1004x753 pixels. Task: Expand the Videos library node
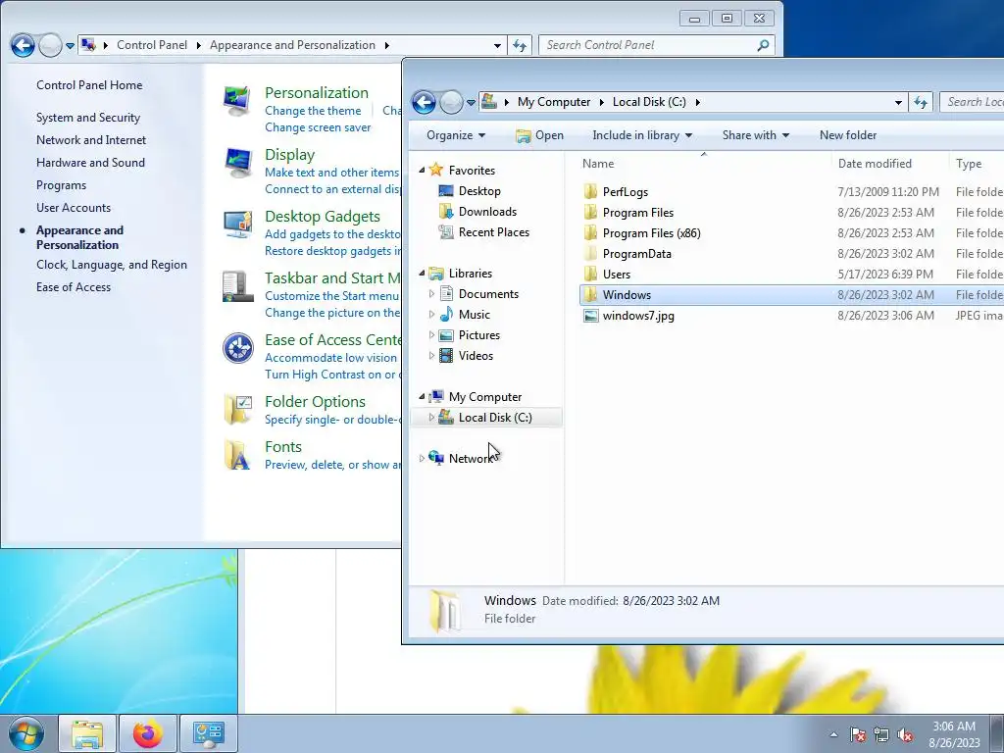pyautogui.click(x=431, y=355)
